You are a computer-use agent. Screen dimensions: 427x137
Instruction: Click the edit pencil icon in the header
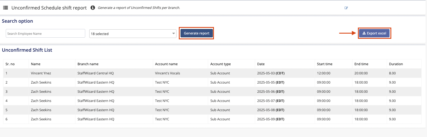tap(346, 8)
